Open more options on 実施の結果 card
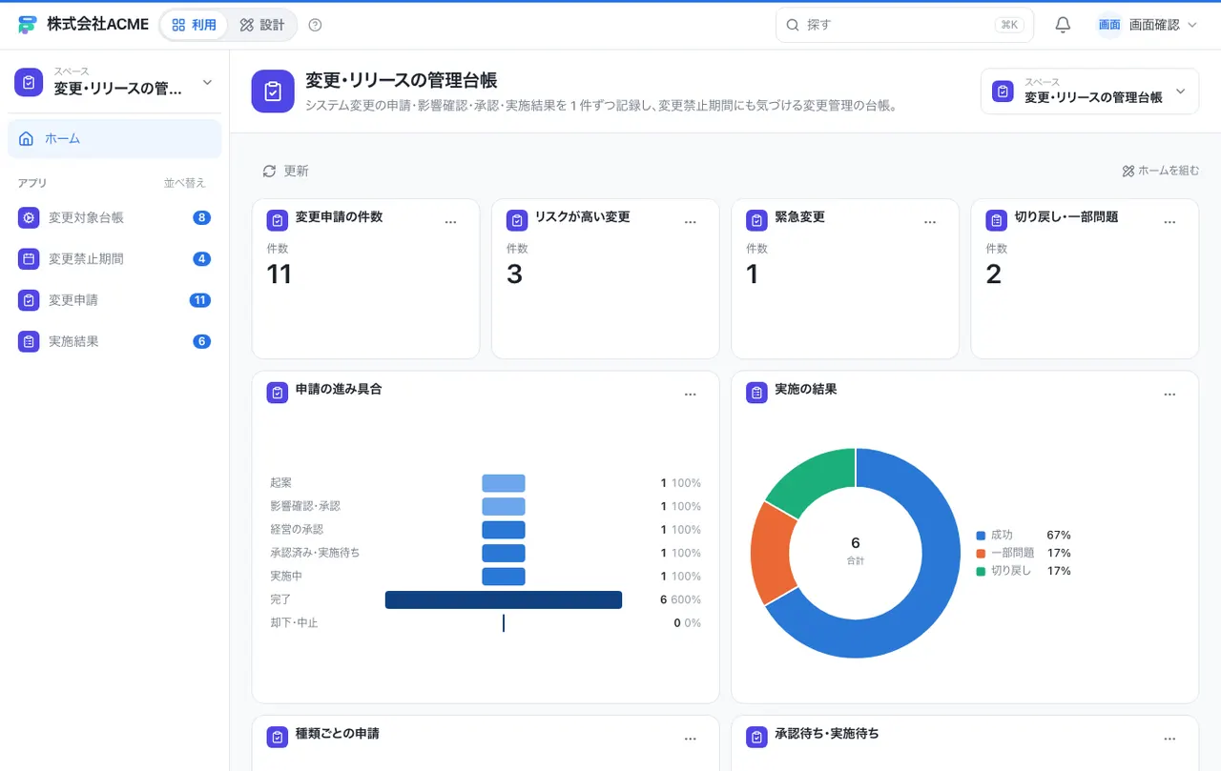 (1169, 395)
